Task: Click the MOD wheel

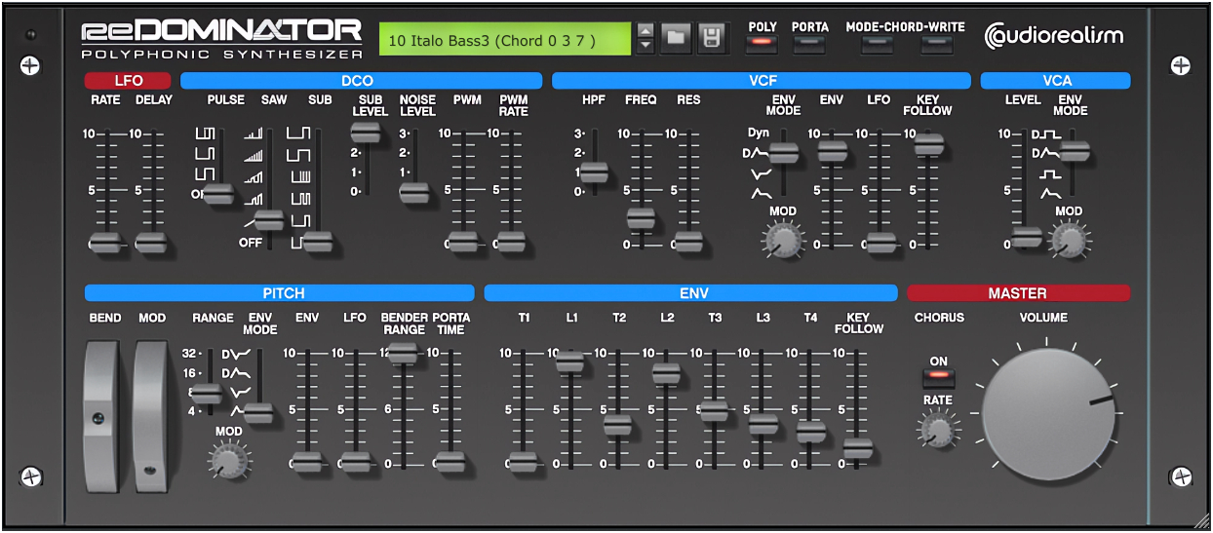Action: click(x=151, y=416)
